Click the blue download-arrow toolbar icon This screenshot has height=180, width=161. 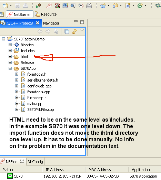click(x=65, y=6)
